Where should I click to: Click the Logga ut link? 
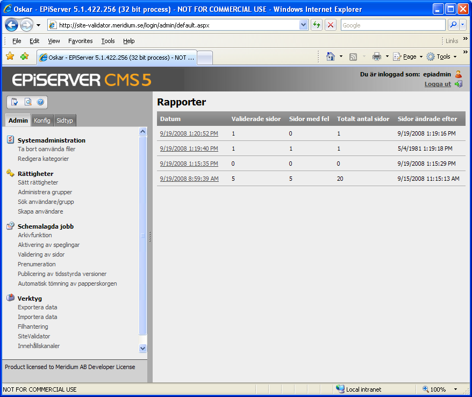438,84
